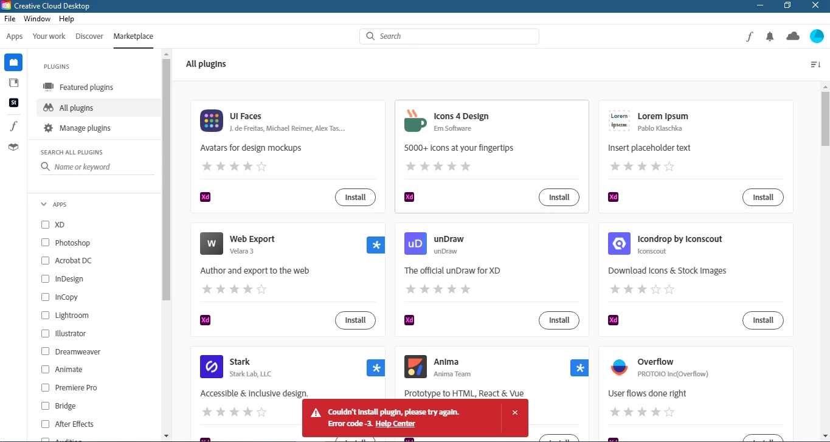Click the Icondrop star rating
Viewport: 830px width, 442px height.
(x=642, y=289)
